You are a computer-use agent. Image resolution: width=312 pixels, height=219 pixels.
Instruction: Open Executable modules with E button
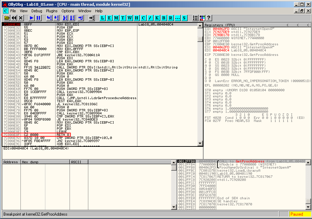[109, 18]
